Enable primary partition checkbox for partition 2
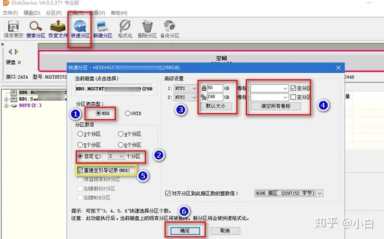The height and width of the screenshot is (239, 384). click(x=293, y=97)
